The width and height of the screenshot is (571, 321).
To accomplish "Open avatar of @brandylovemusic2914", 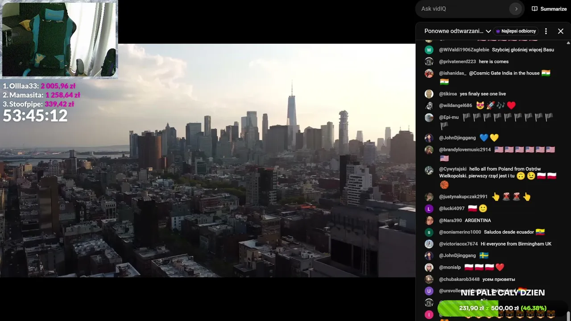I will tap(429, 150).
